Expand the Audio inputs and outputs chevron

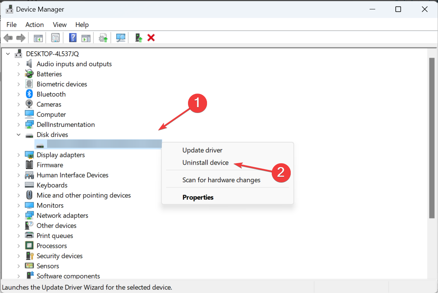coord(18,64)
